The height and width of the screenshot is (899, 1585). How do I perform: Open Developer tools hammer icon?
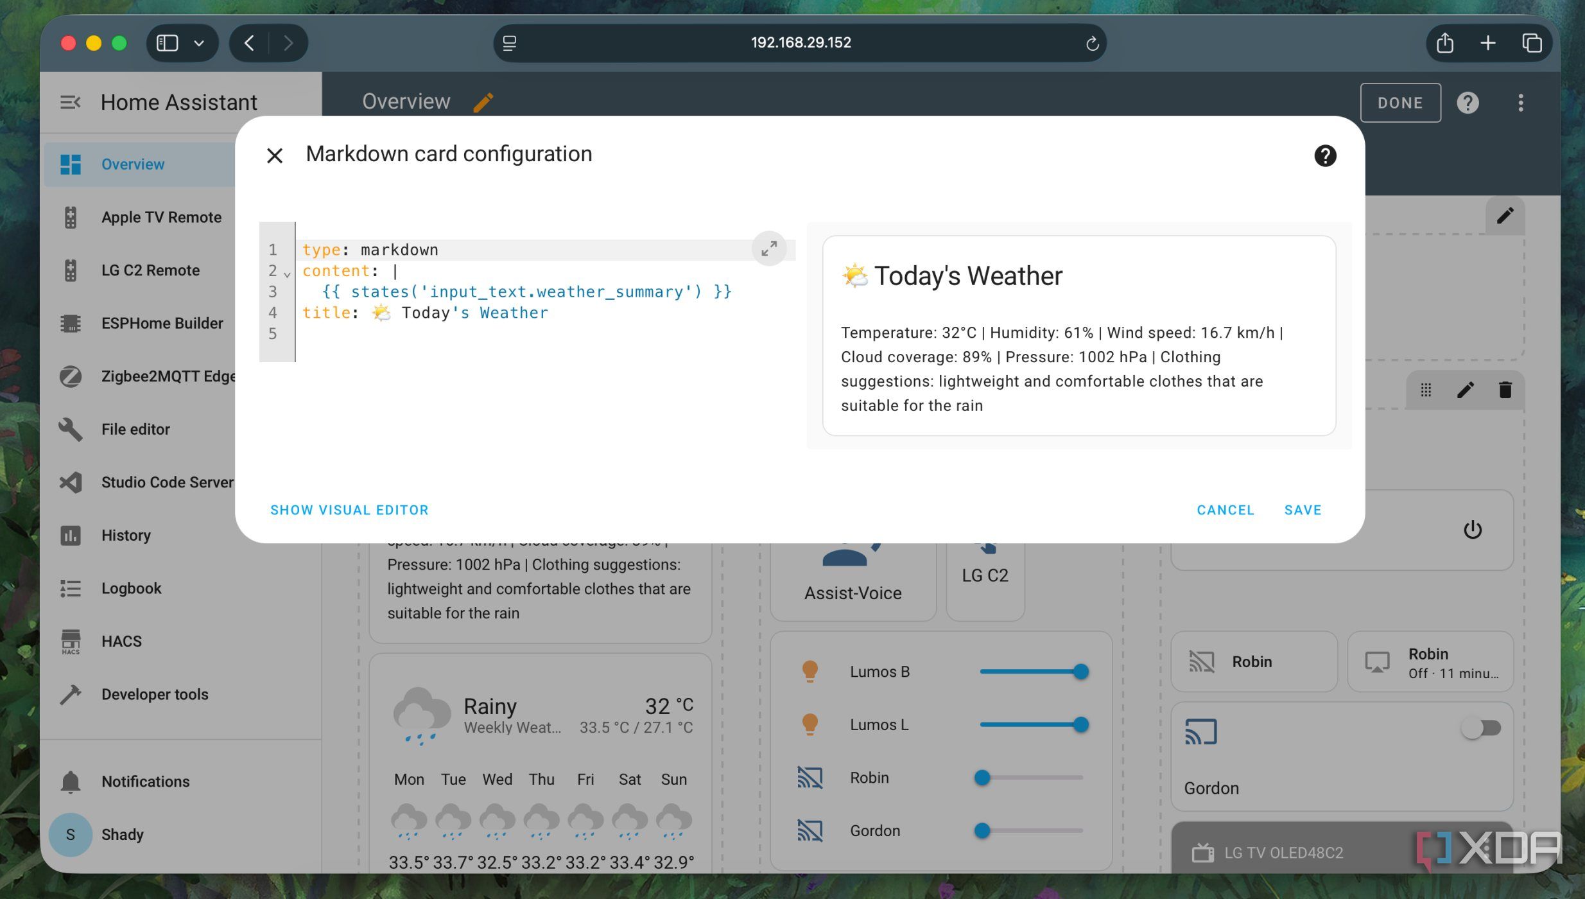coord(70,694)
